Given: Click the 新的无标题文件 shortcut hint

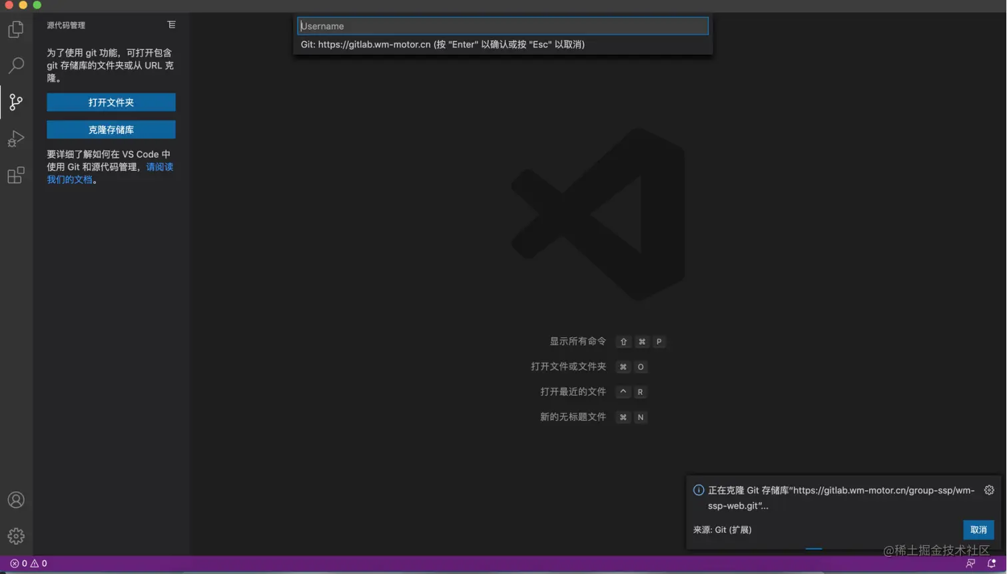Looking at the screenshot, I should (x=573, y=418).
